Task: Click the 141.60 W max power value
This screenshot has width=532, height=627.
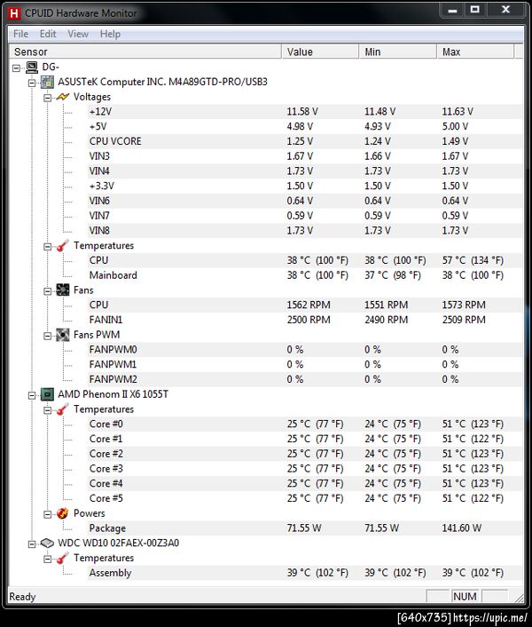Action: pyautogui.click(x=462, y=528)
